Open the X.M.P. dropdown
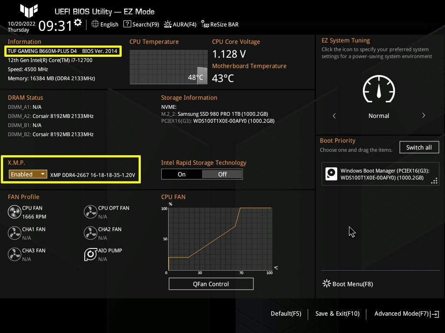 click(27, 174)
